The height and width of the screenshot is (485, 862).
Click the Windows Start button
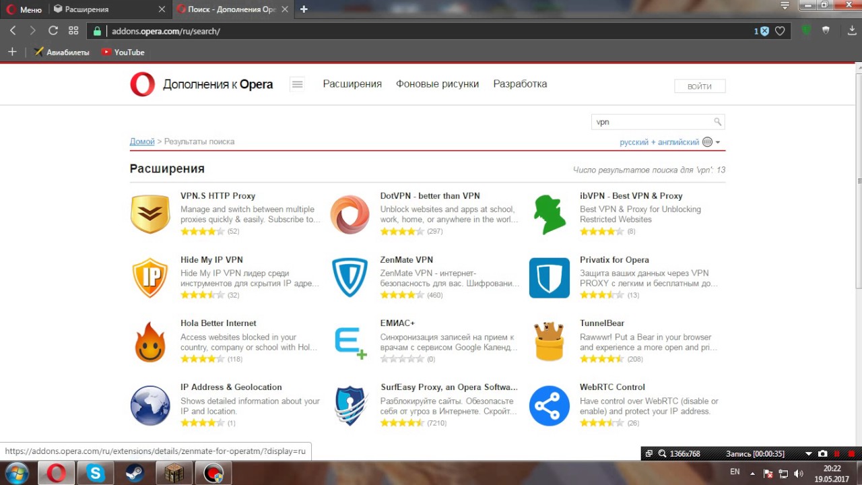click(x=16, y=473)
